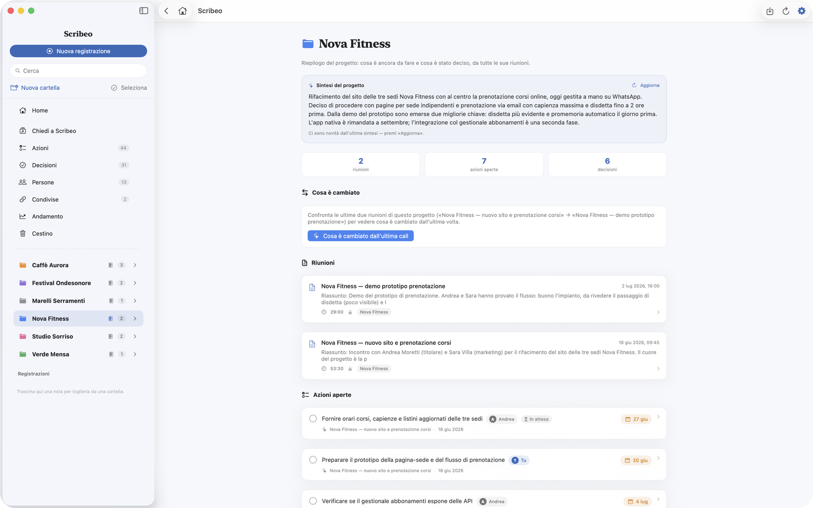This screenshot has width=813, height=508.
Task: Open the Azioni section
Action: [x=78, y=148]
